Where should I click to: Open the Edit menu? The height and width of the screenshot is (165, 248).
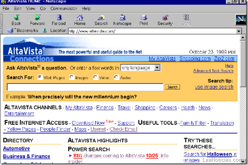click(18, 8)
